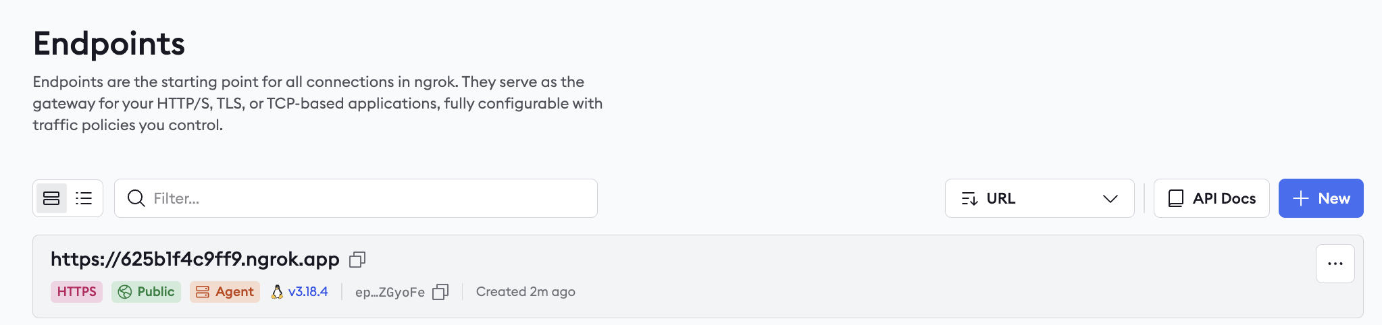Create a New endpoint
The width and height of the screenshot is (1382, 325).
[1321, 198]
